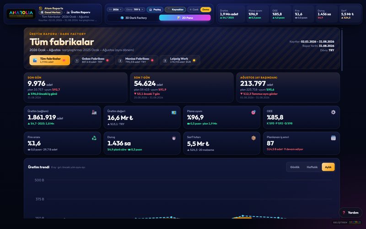Click the factory icon on Üretim (sağlam) card
The height and width of the screenshot is (229, 366).
[x=94, y=112]
